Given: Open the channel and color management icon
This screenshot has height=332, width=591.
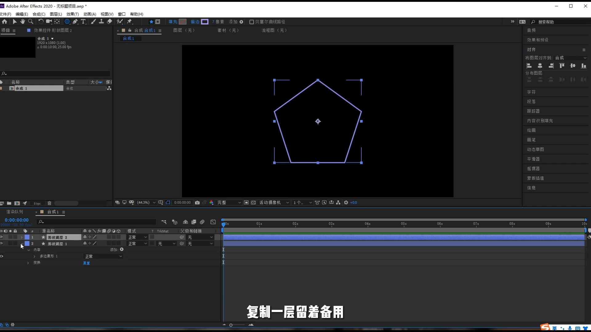Looking at the screenshot, I should (211, 203).
